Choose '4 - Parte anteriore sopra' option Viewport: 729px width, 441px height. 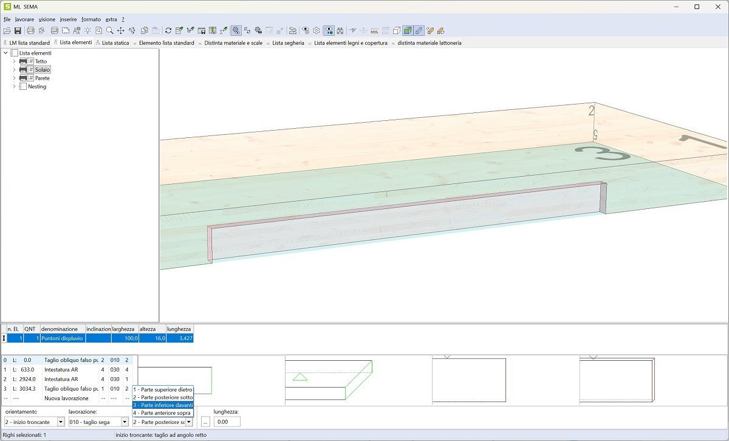coord(163,413)
